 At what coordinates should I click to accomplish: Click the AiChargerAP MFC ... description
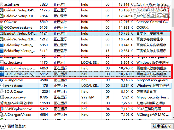(153, 115)
